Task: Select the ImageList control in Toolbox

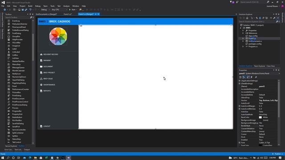Action: (16, 46)
